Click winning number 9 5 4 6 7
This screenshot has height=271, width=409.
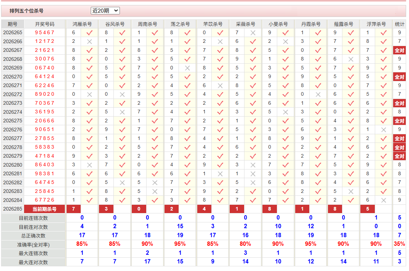tap(45, 33)
